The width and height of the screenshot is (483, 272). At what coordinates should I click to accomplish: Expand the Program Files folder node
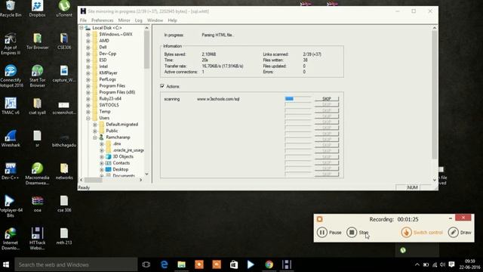tap(88, 85)
